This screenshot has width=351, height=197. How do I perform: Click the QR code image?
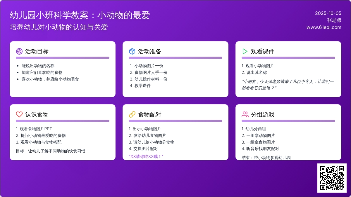pyautogui.click(x=332, y=178)
